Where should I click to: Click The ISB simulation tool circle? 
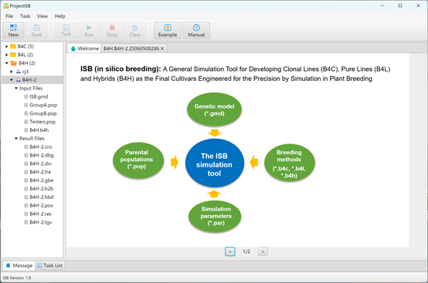pos(215,163)
